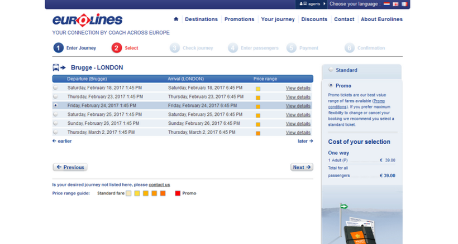Click the Departure (Brugge) column header
Viewport: 458px width, 244px height.
click(87, 79)
